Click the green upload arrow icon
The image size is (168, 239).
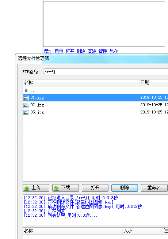(27, 188)
